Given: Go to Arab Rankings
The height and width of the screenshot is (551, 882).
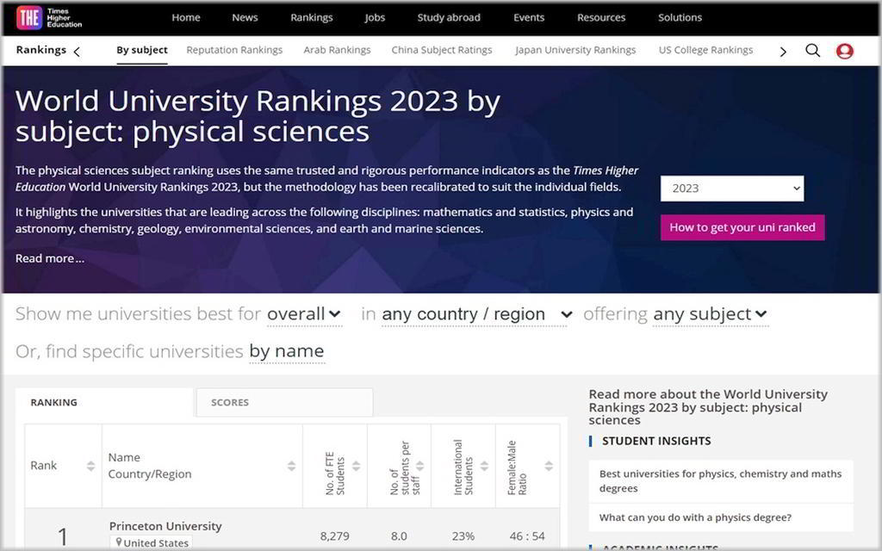Looking at the screenshot, I should 337,50.
